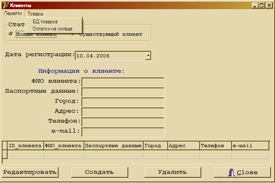The image size is (275, 183).
Task: Choose БД товаров menu entry
Action: click(x=45, y=22)
